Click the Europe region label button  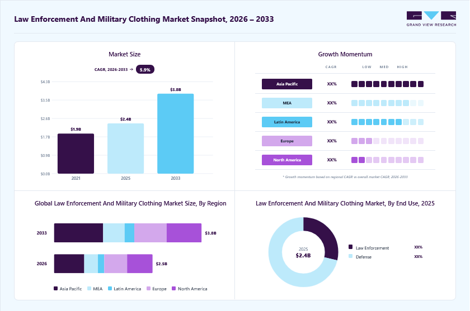[287, 141]
